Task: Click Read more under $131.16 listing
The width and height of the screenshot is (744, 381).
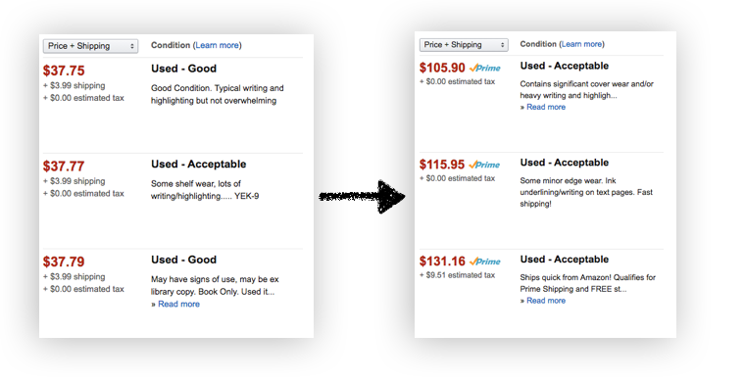Action: pyautogui.click(x=546, y=301)
